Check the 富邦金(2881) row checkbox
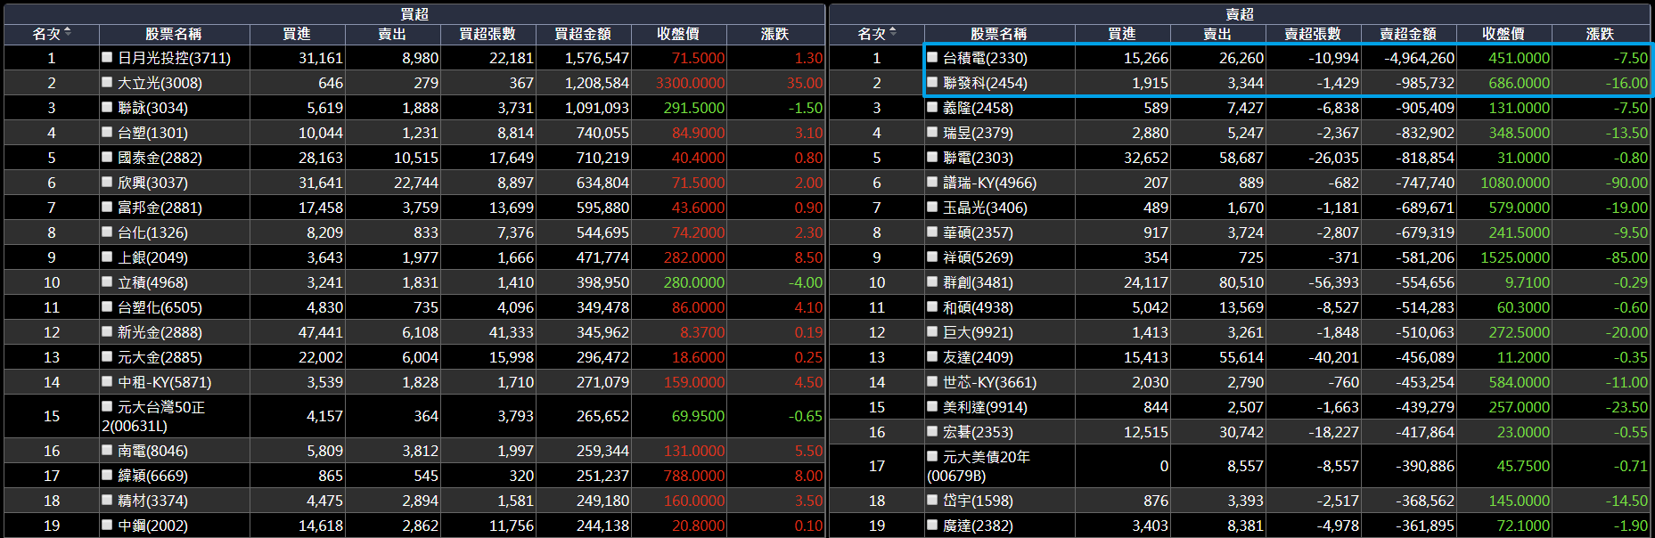The width and height of the screenshot is (1655, 538). [107, 207]
